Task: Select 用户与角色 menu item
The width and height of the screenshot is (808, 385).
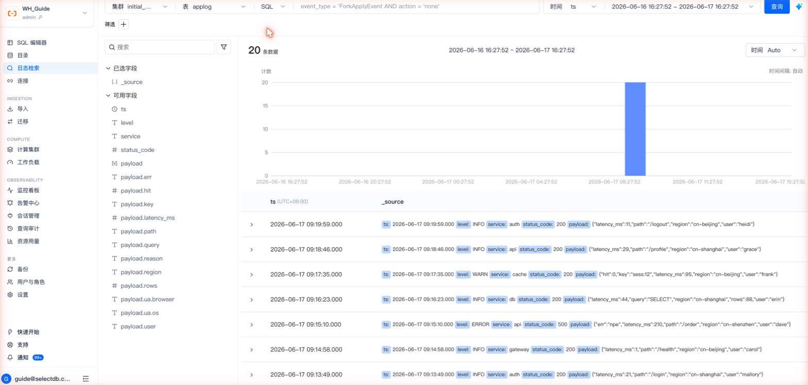Action: click(30, 282)
